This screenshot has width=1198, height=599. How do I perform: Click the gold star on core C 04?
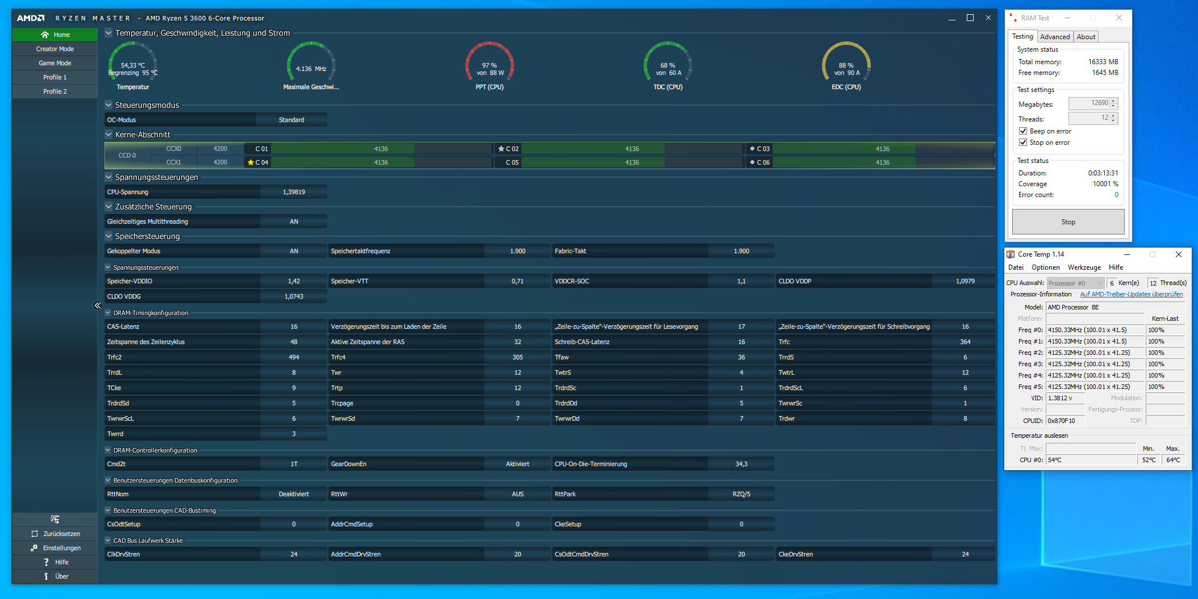tap(251, 162)
